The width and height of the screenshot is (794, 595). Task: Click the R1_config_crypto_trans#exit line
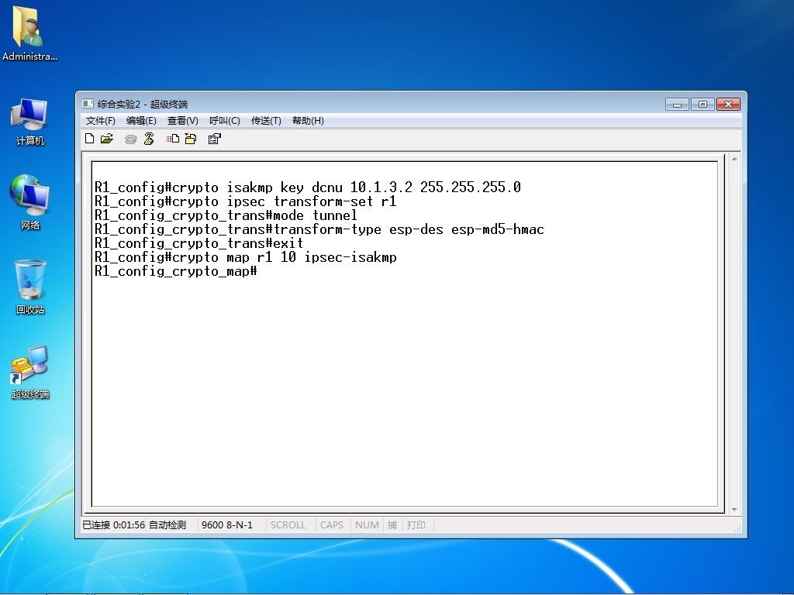pos(198,243)
